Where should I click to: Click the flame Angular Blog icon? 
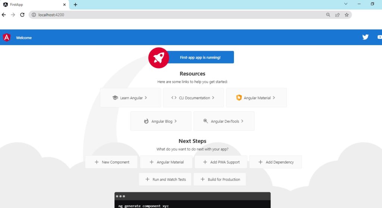(146, 121)
